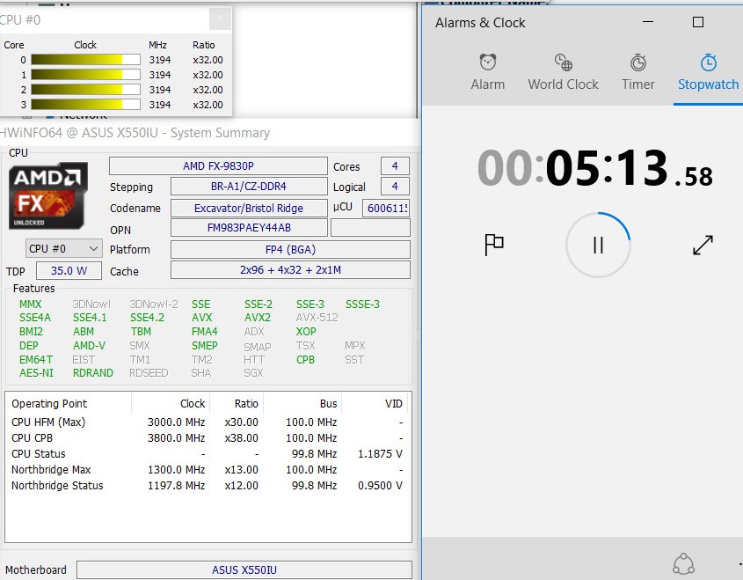The width and height of the screenshot is (743, 580).
Task: Close the CPU #0 clock window
Action: 220,18
